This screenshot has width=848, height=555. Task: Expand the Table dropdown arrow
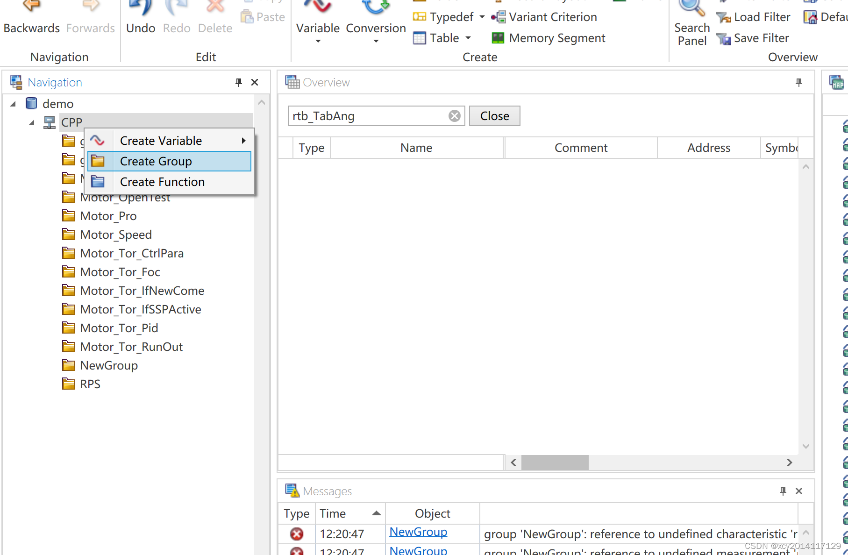pos(468,38)
